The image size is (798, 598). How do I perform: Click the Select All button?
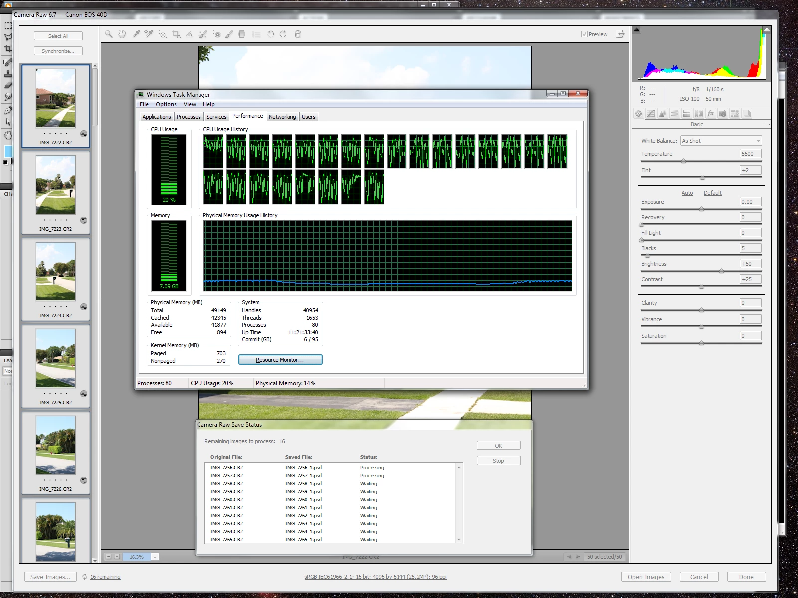[58, 36]
